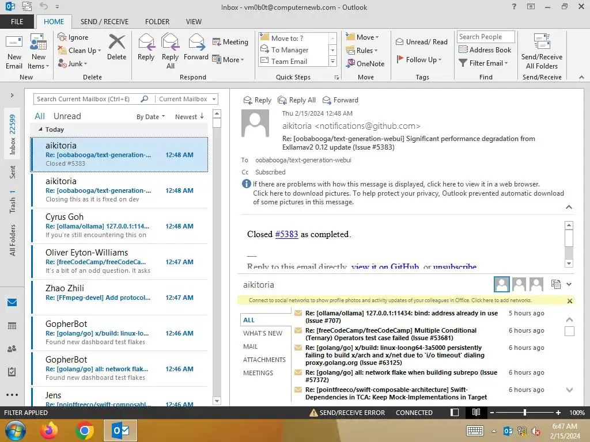590x442 pixels.
Task: Switch to VIEW ribbon tab
Action: point(194,22)
